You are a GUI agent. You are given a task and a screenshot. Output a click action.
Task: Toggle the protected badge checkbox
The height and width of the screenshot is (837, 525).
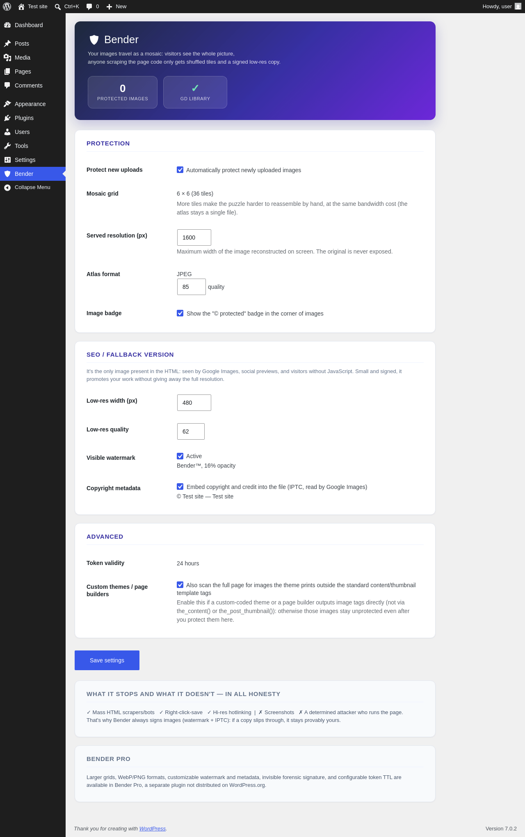click(x=180, y=313)
